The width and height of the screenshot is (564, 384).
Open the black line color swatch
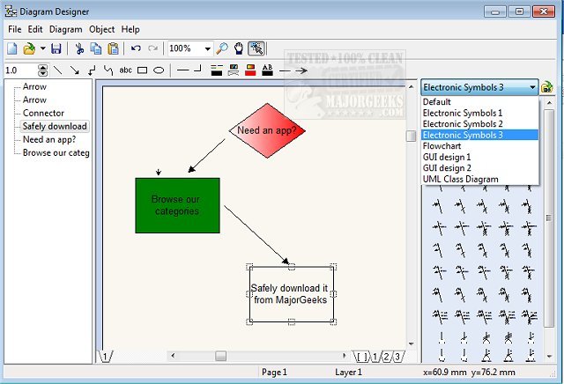pos(217,70)
